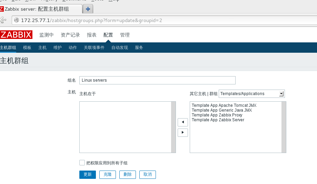317x184 pixels.
Task: Select the Zabbix server browser tab
Action: point(41,9)
